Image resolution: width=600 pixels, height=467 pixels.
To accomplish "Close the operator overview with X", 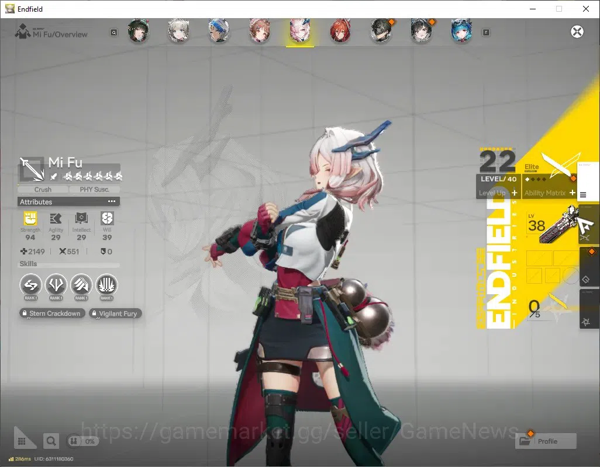I will (577, 32).
